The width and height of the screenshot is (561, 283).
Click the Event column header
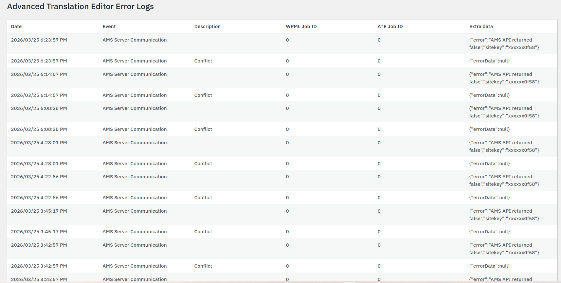click(x=109, y=27)
